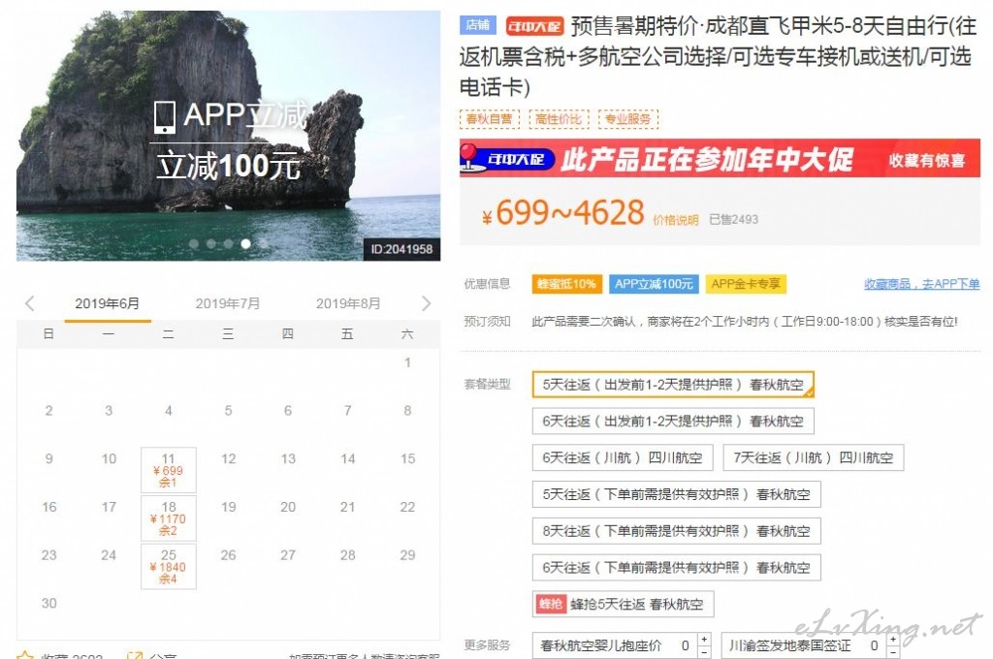Open the 价格说明 price explanation link

pyautogui.click(x=676, y=220)
